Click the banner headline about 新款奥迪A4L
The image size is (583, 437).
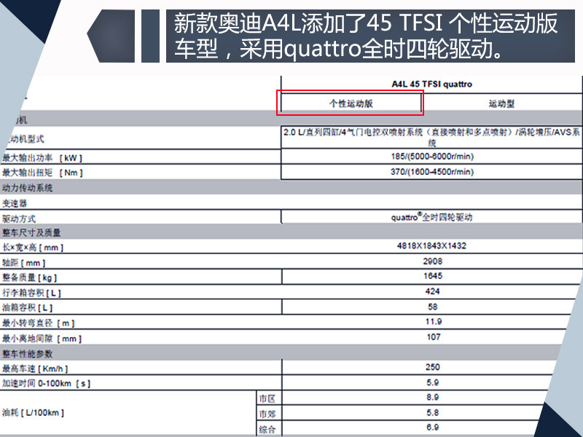coord(366,36)
